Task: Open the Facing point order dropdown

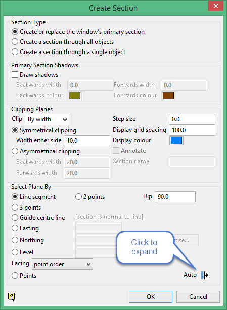Action: (62, 264)
